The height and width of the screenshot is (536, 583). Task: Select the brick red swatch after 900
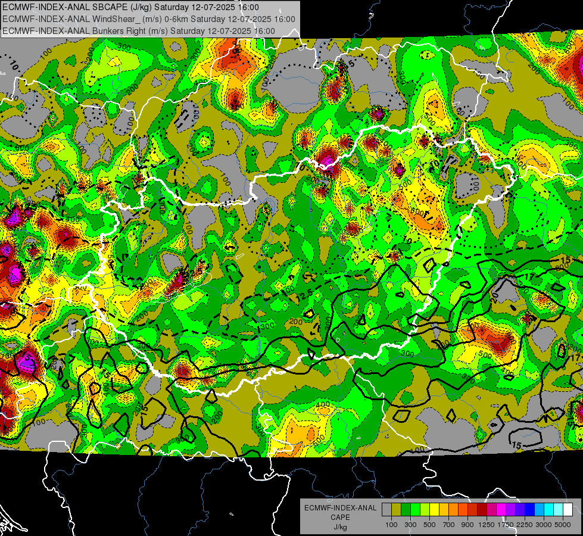tap(473, 510)
